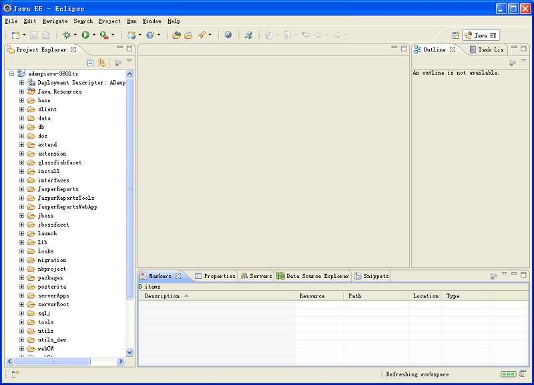The width and height of the screenshot is (534, 385).
Task: Click the Open Type toolbar icon
Action: [176, 35]
